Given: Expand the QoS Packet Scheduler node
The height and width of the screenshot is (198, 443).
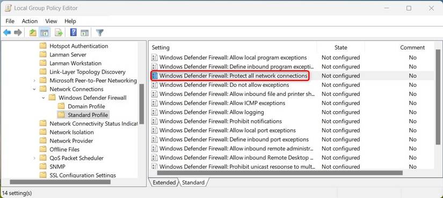Looking at the screenshot, I should 34,158.
